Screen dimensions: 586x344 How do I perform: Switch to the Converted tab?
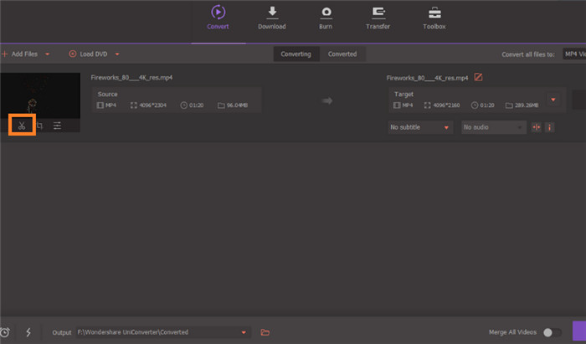point(342,54)
